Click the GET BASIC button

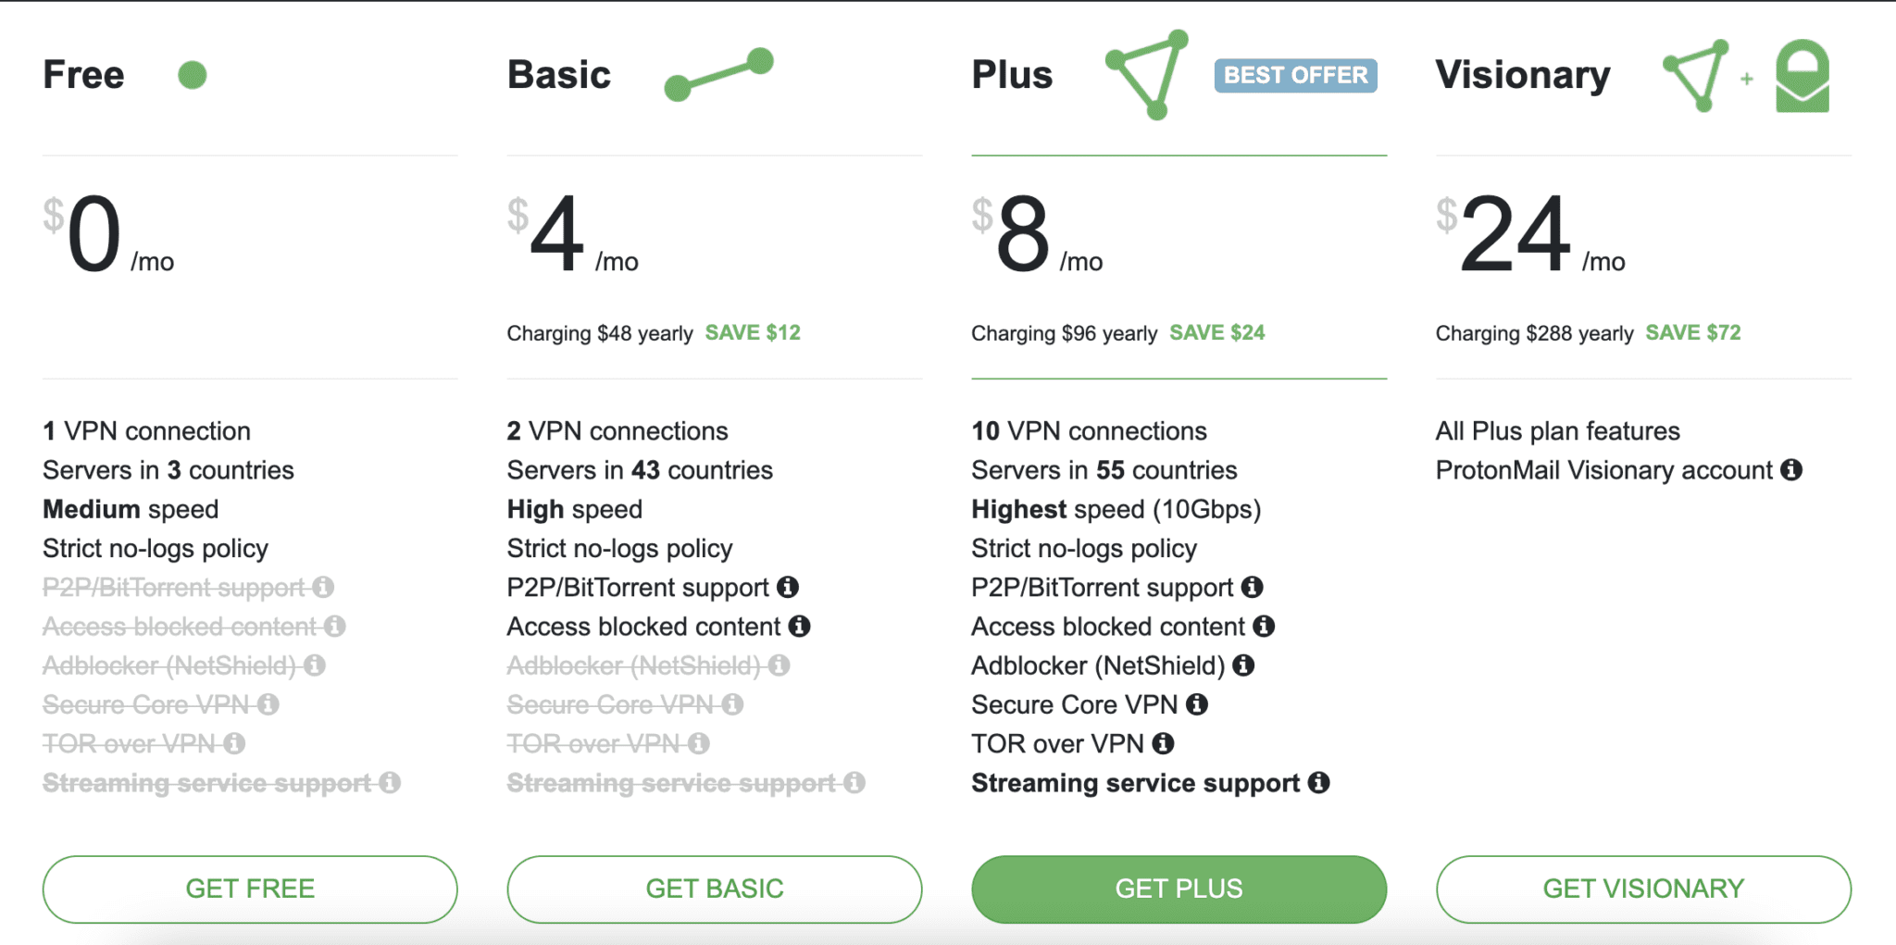point(714,889)
